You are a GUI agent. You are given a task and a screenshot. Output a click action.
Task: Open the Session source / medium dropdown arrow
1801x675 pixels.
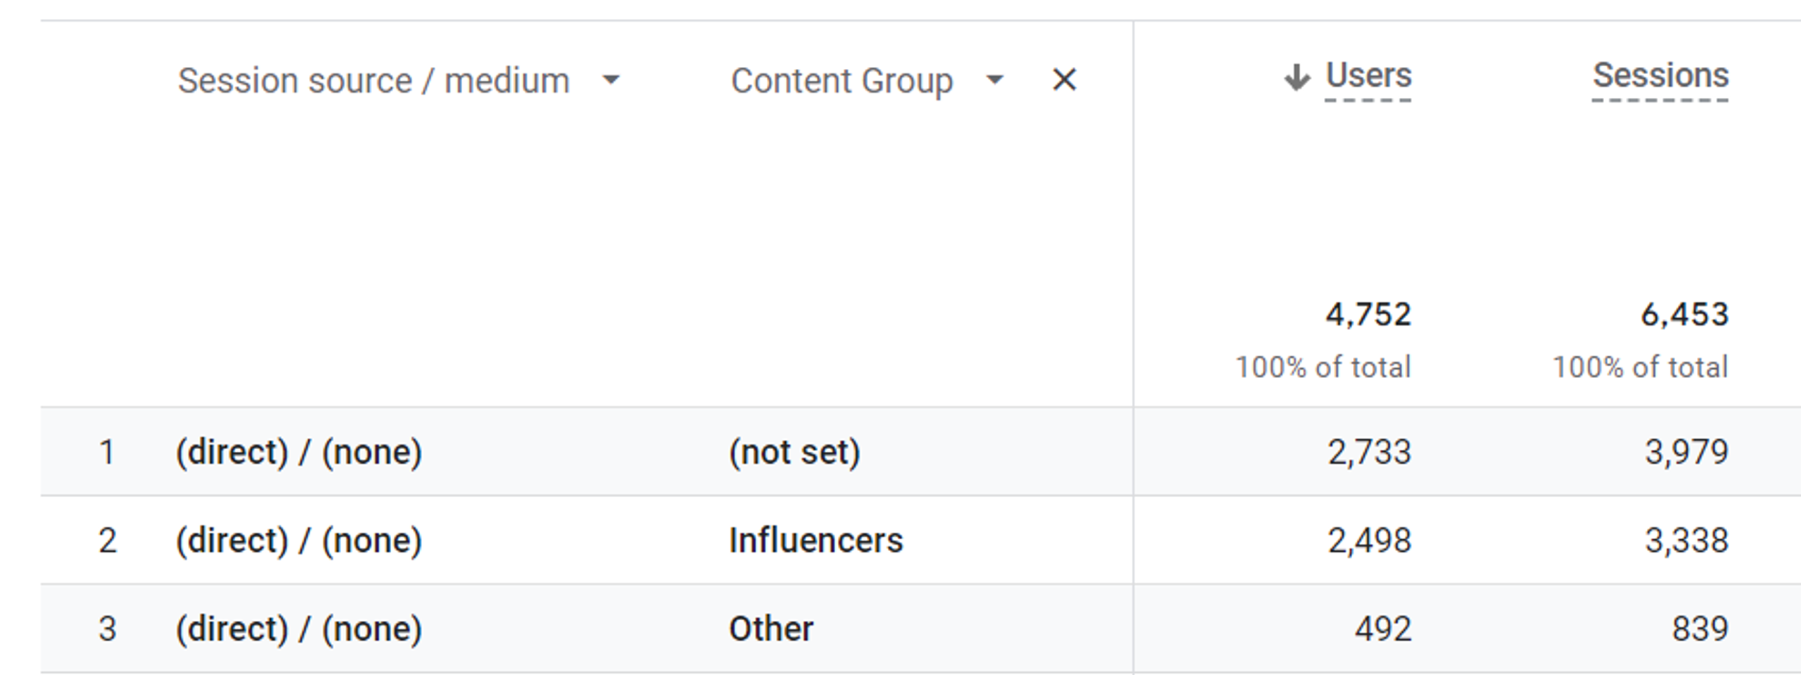(x=611, y=80)
